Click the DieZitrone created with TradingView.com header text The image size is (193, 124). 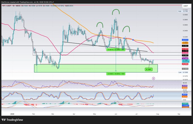[x=28, y=2]
